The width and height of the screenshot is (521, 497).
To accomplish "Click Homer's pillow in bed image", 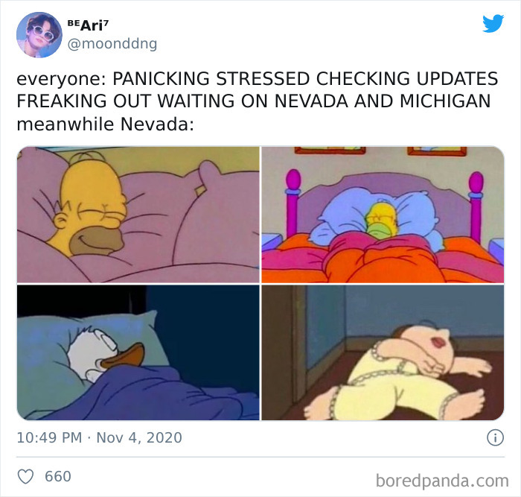I will [379, 215].
